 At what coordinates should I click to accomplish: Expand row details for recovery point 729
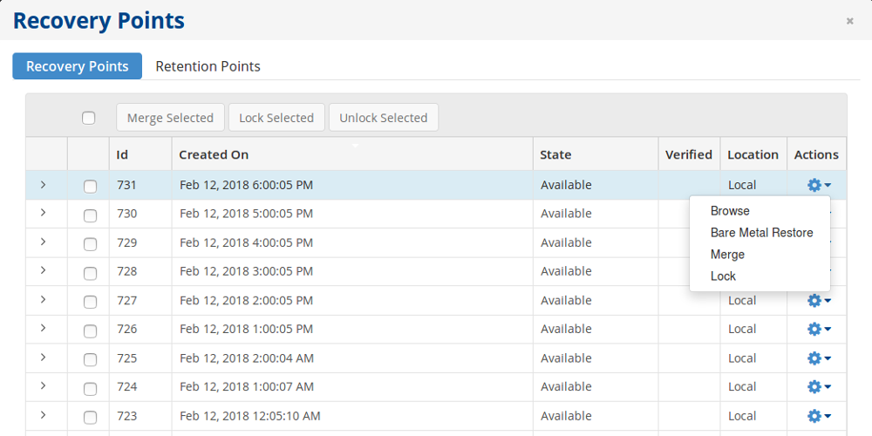44,242
